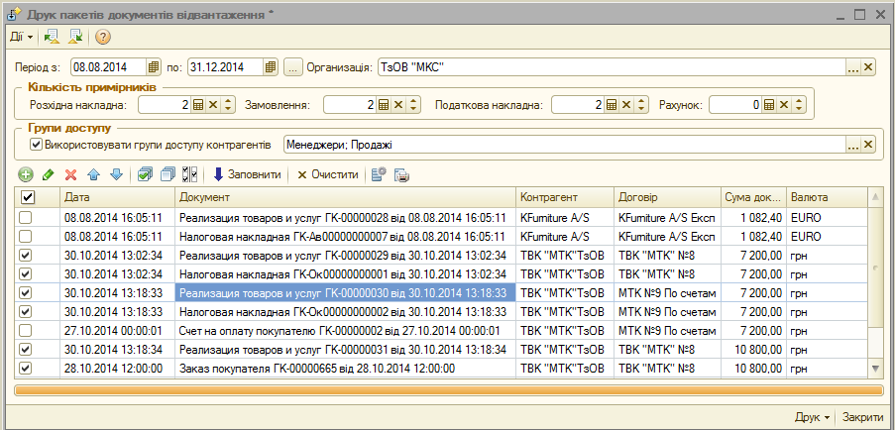The height and width of the screenshot is (430, 895).
Task: Click the green Add row icon
Action: (26, 174)
